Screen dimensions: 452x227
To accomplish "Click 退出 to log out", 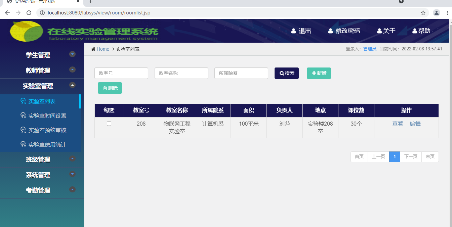I will coord(305,31).
